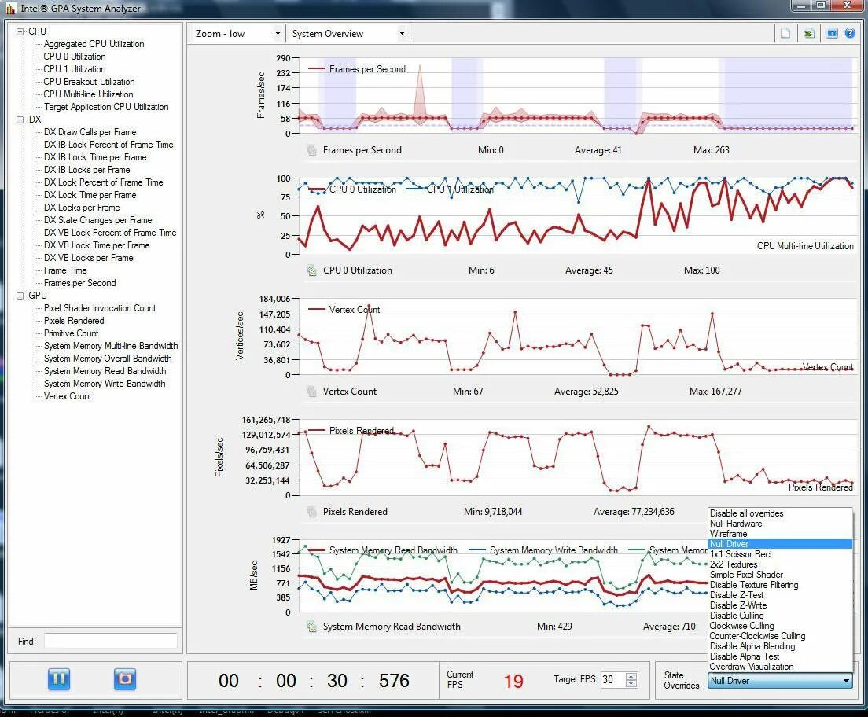868x717 pixels.
Task: Select CPU 1 Utilization in the tree
Action: (75, 69)
